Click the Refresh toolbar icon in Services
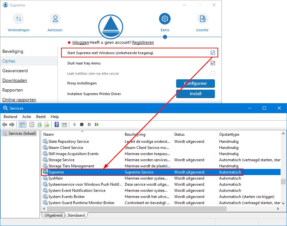 click(39, 124)
